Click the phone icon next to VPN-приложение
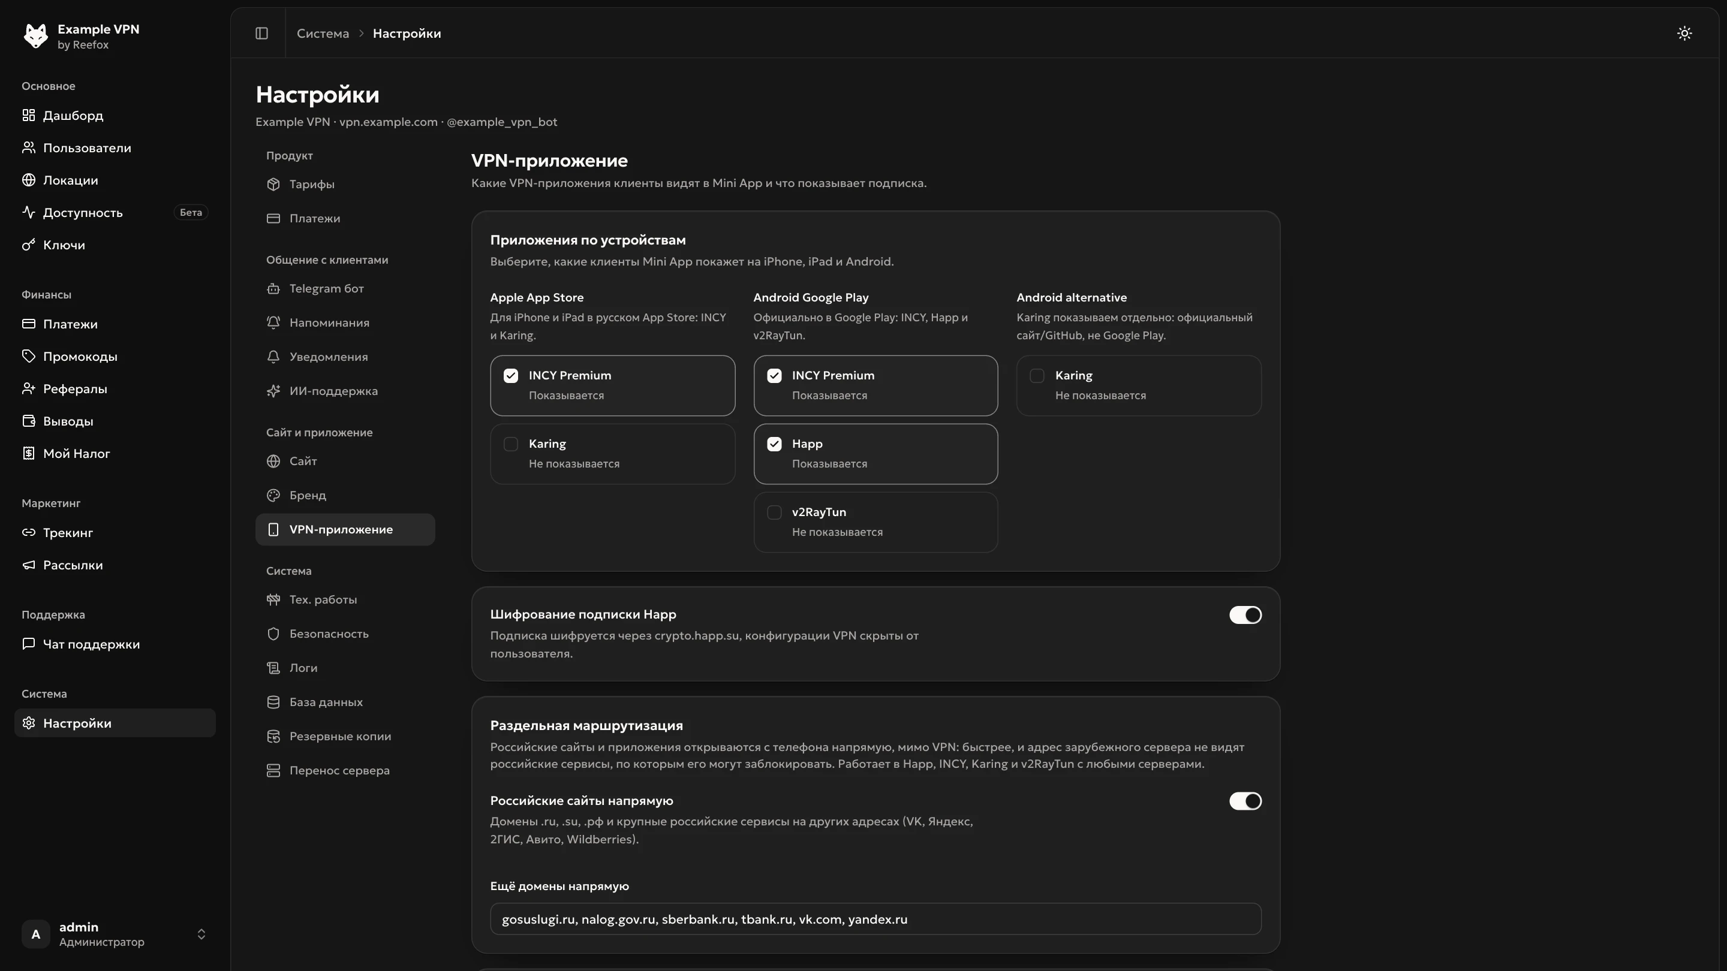Image resolution: width=1727 pixels, height=971 pixels. (x=273, y=529)
